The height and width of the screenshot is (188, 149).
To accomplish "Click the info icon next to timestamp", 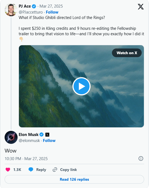I will click(141, 158).
